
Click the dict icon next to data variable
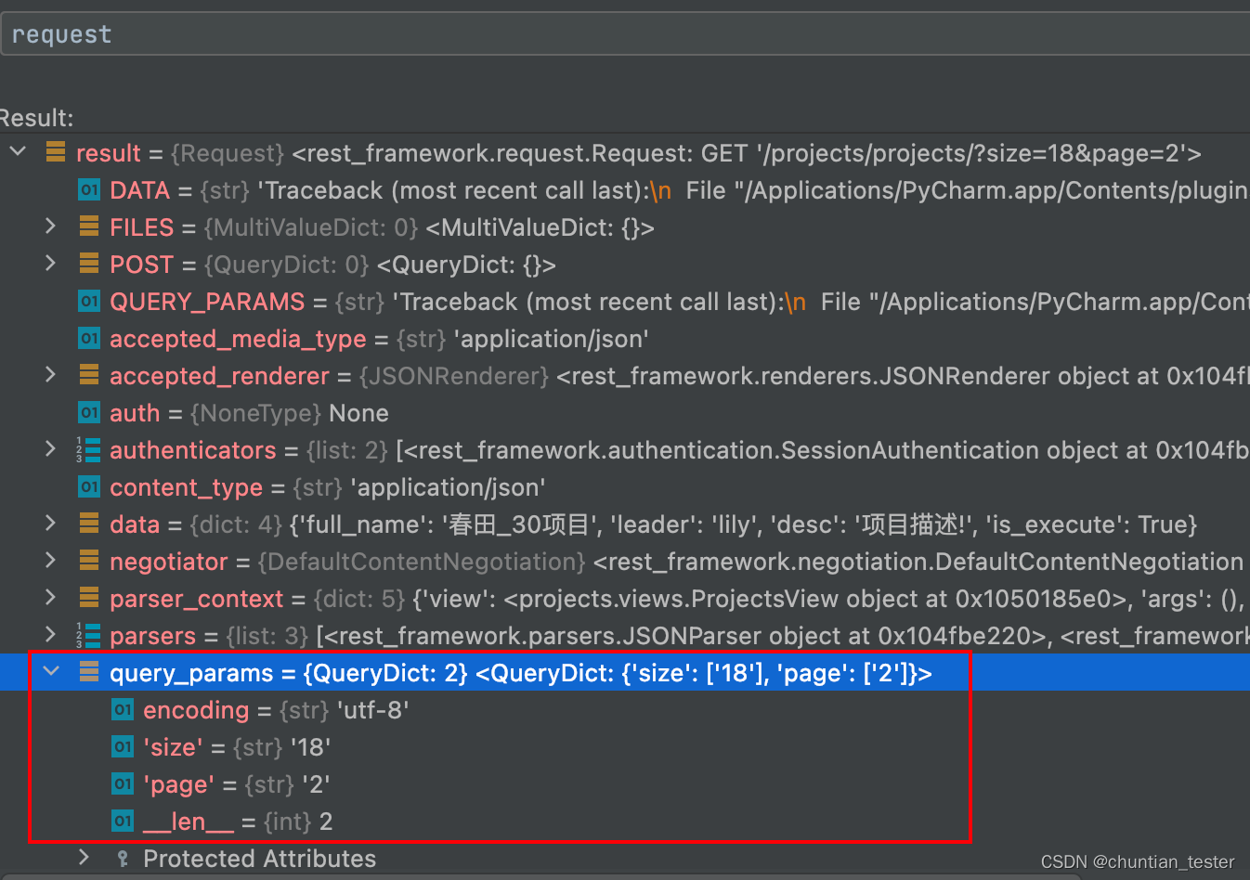(x=87, y=524)
